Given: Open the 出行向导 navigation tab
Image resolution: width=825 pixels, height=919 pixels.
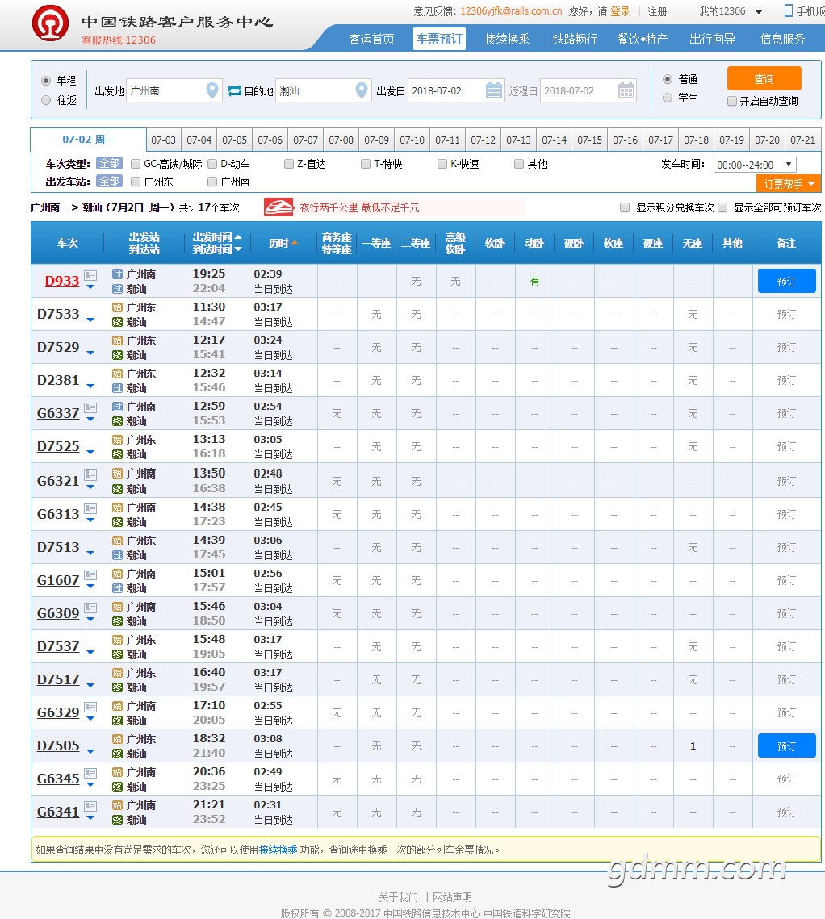Looking at the screenshot, I should click(x=712, y=39).
